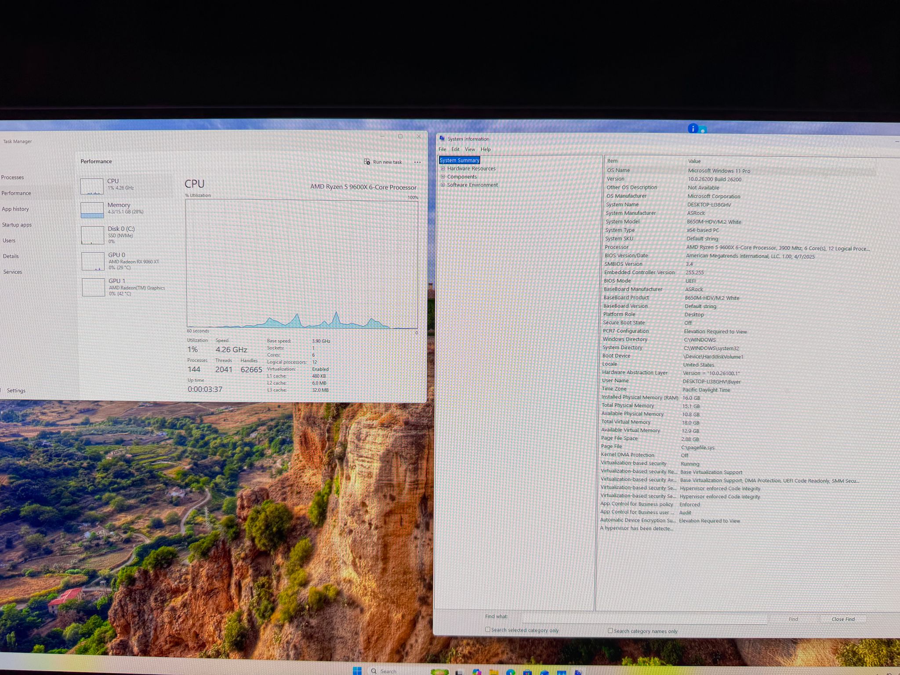900x675 pixels.
Task: Select System Summary in the tree
Action: (460, 160)
